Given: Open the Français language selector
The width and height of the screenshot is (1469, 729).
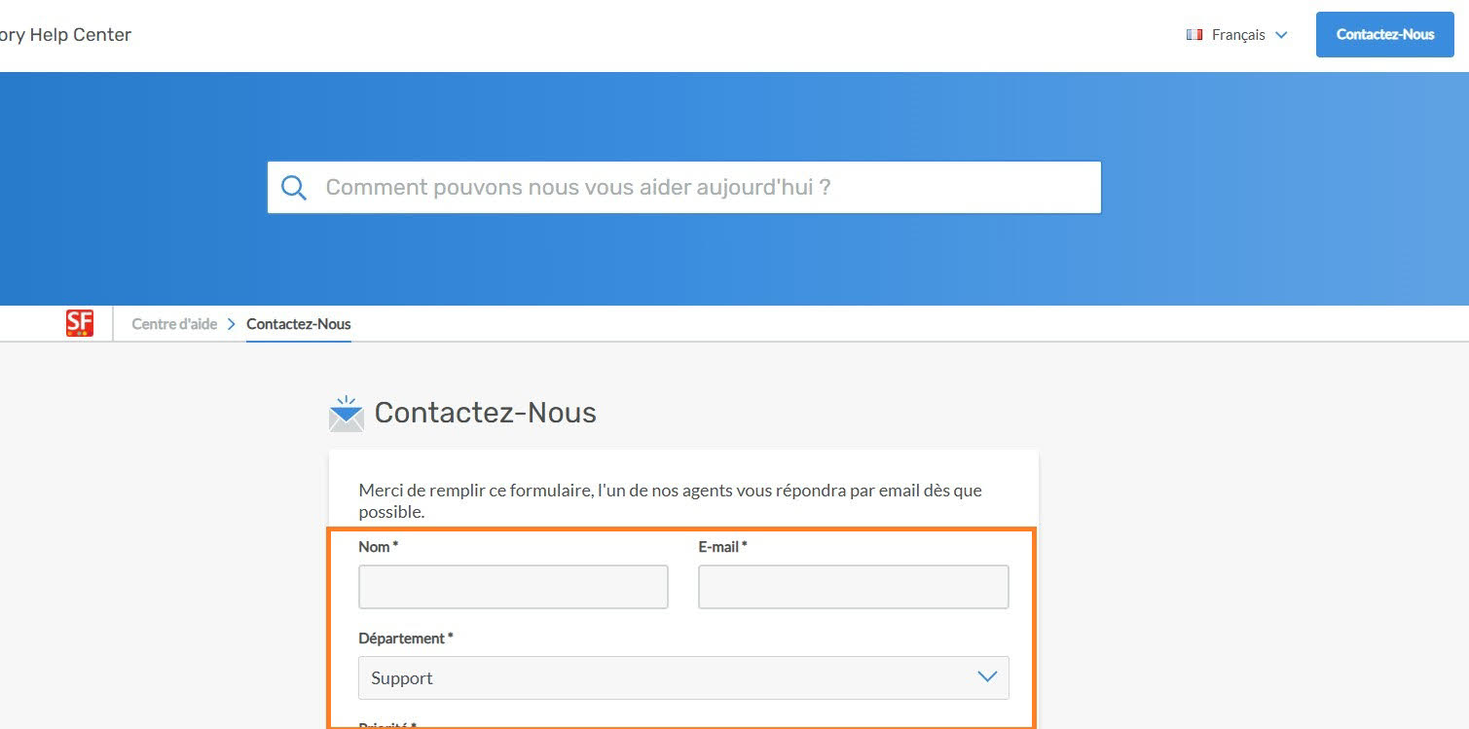Looking at the screenshot, I should [1237, 35].
